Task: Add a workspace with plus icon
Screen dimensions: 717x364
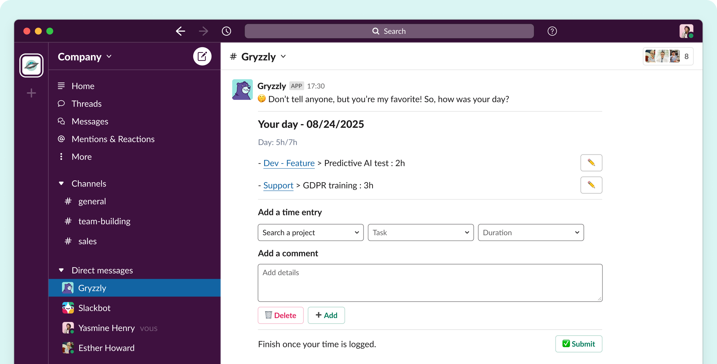Action: (x=31, y=93)
